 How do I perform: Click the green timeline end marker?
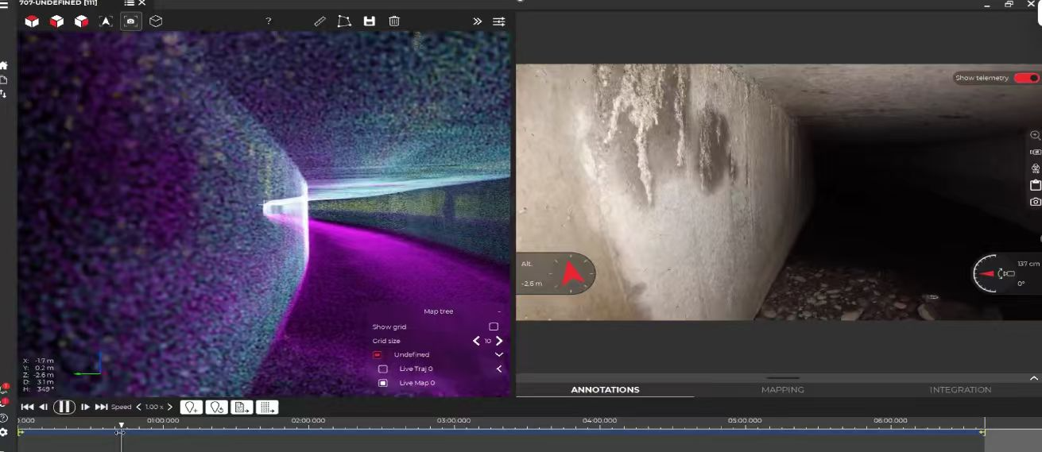click(x=982, y=432)
